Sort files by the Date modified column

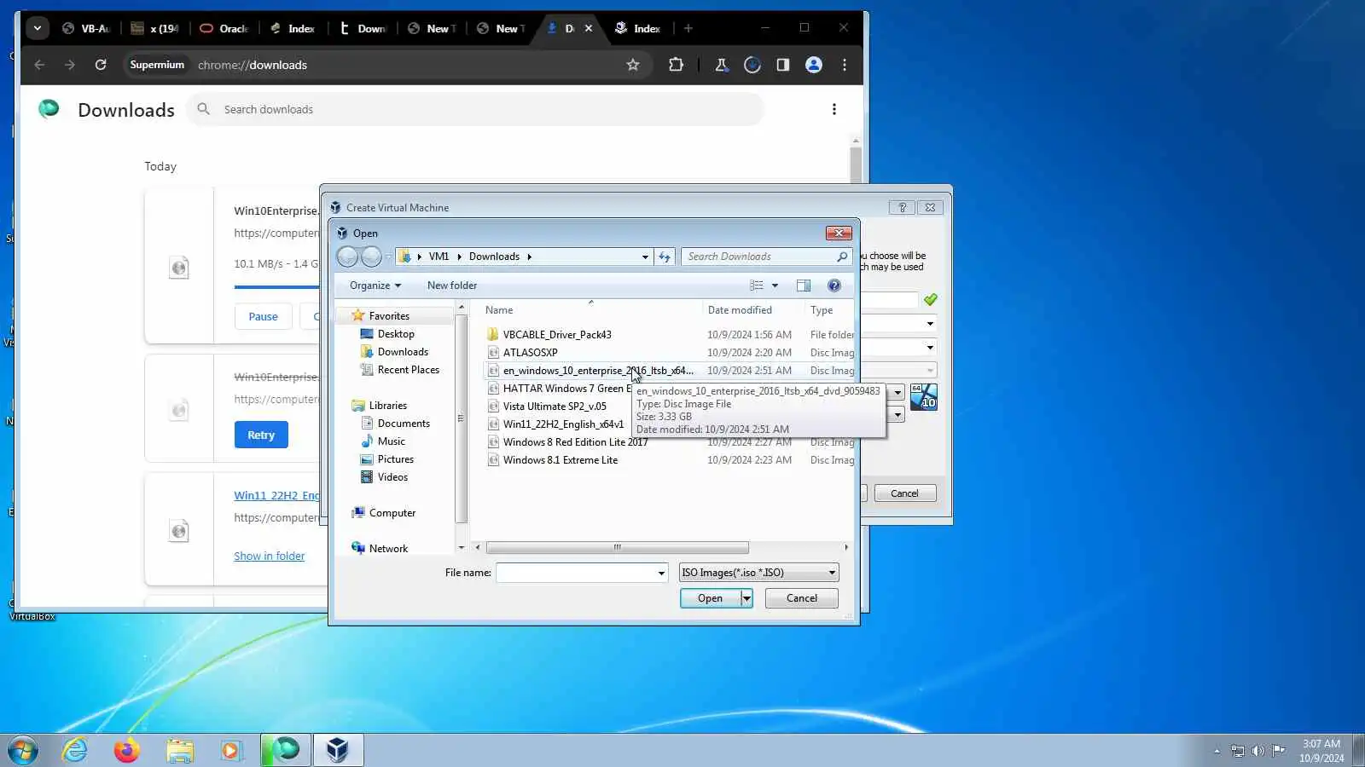(740, 310)
